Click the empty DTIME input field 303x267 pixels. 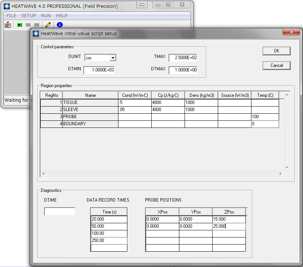[x=59, y=211]
